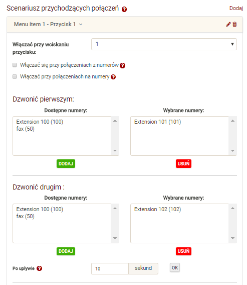The image size is (247, 285).
Task: Tick Włączać przy połączeniach na numery checkbox
Action: [x=15, y=76]
